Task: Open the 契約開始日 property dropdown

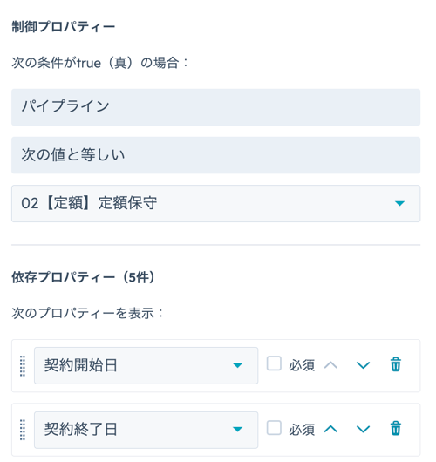Action: pos(146,365)
